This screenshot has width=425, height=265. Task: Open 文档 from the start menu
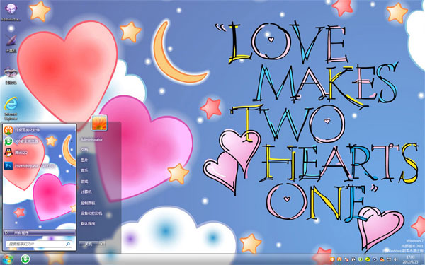[x=84, y=150]
